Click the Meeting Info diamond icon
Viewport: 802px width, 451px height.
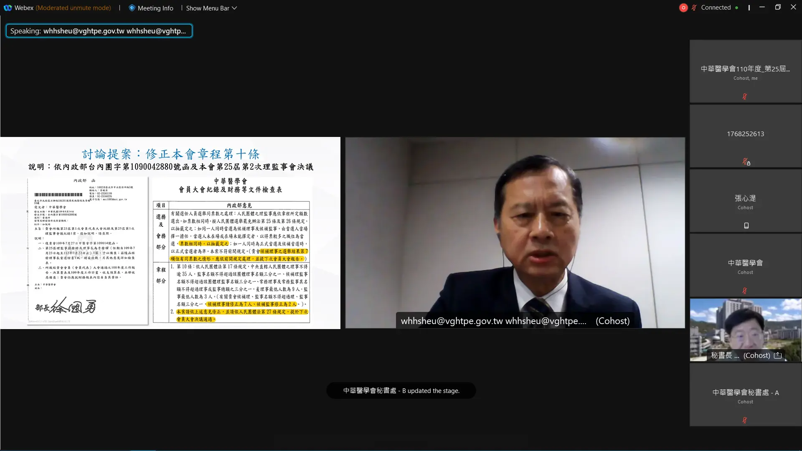132,8
